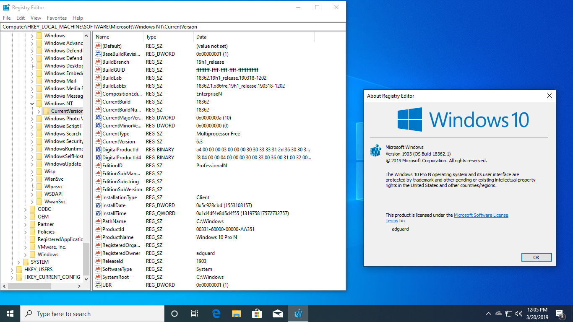This screenshot has width=573, height=322.
Task: Sort values by the Name column header
Action: [x=118, y=37]
